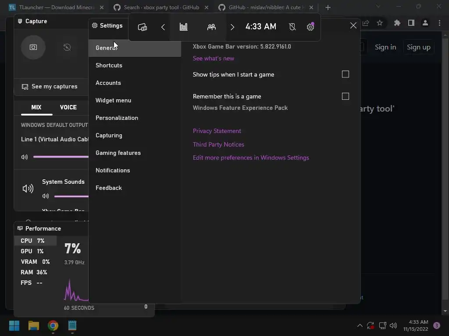Click the large System Sounds speaker icon

pos(28,189)
